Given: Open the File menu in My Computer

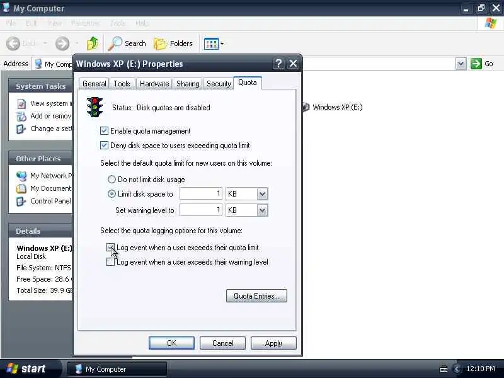Looking at the screenshot, I should click(11, 23).
